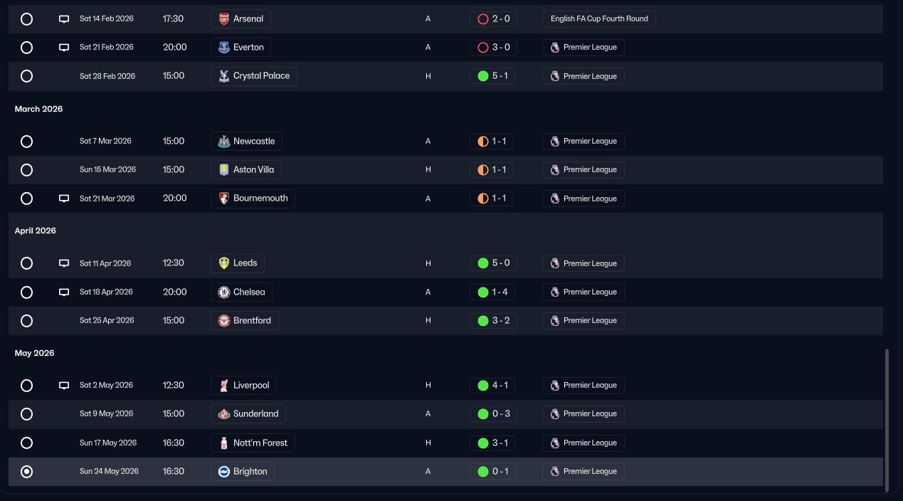Open the Nott'm Forest team button

(253, 443)
